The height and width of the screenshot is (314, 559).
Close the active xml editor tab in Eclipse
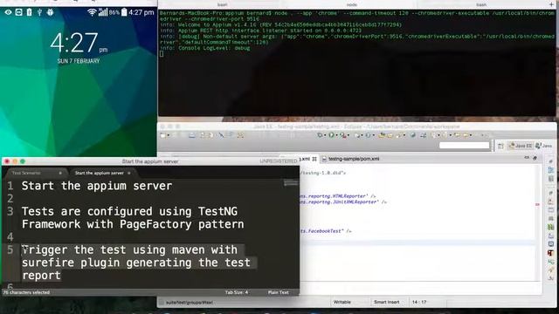point(314,159)
